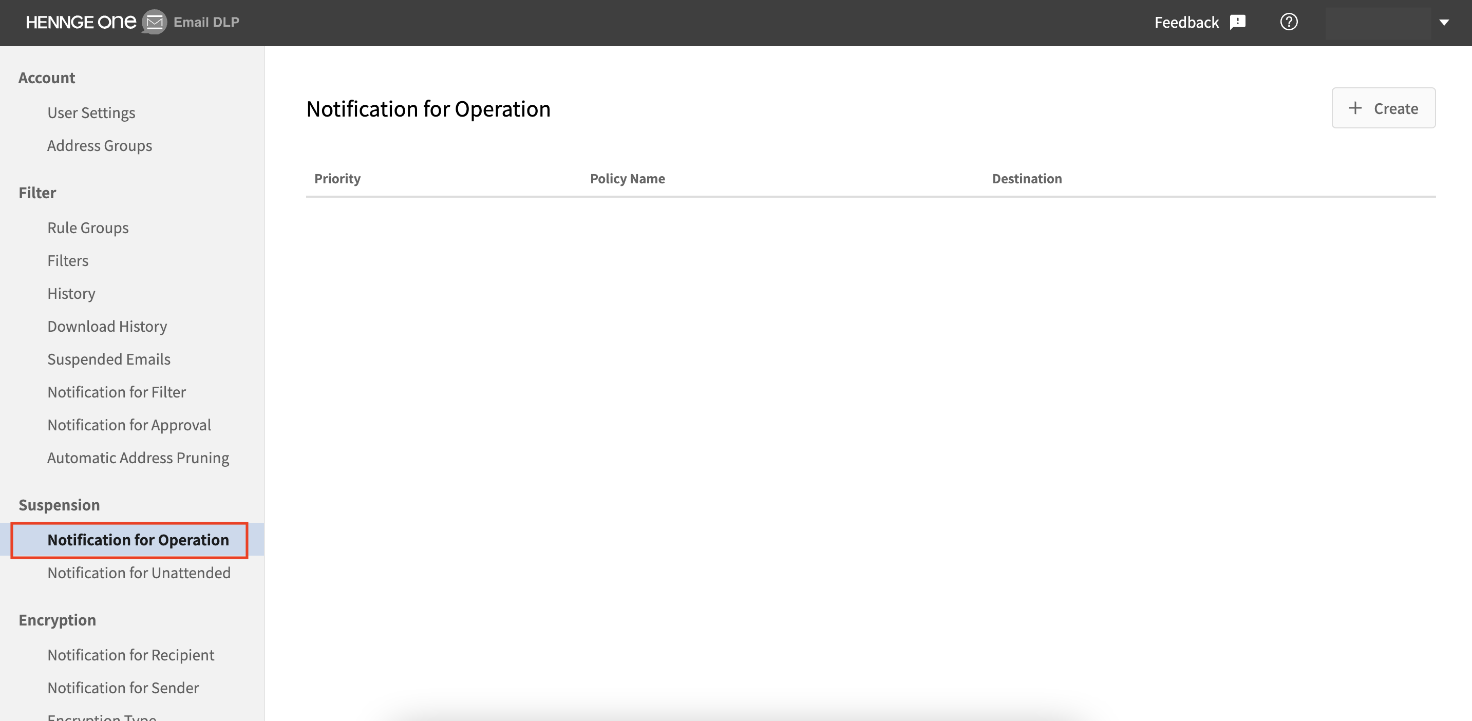
Task: Select Notification for Approval
Action: [129, 425]
